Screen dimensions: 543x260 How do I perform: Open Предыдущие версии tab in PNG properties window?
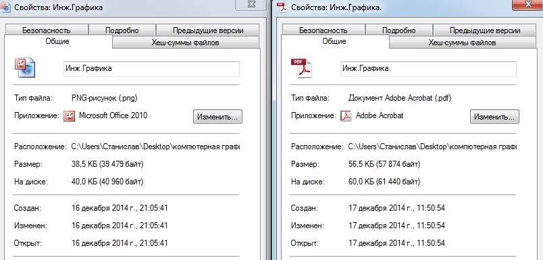tap(208, 30)
